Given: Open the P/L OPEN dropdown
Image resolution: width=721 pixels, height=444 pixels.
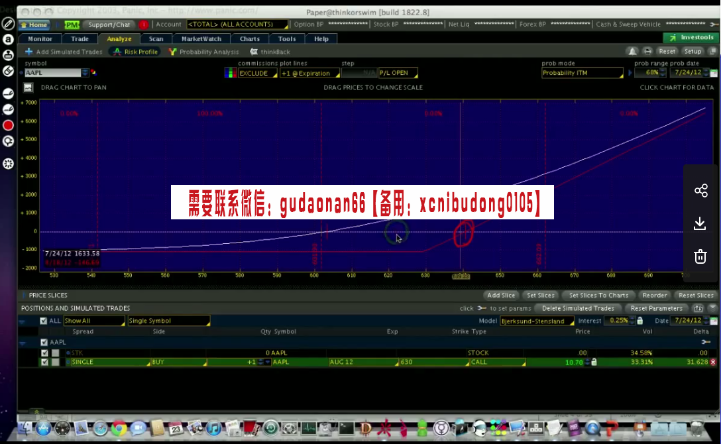Looking at the screenshot, I should 398,73.
